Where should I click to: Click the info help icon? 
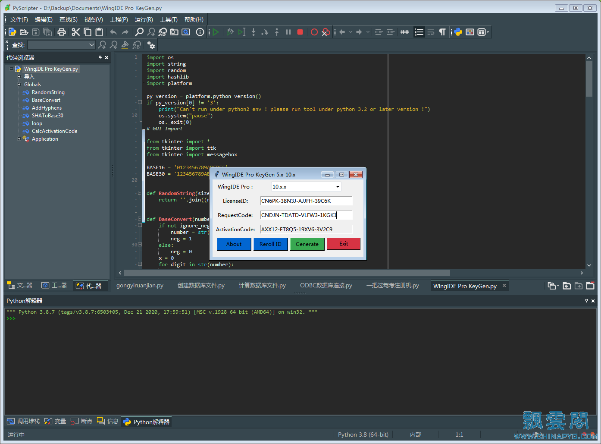click(x=200, y=32)
